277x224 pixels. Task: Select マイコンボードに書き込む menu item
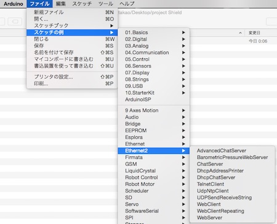click(x=72, y=60)
